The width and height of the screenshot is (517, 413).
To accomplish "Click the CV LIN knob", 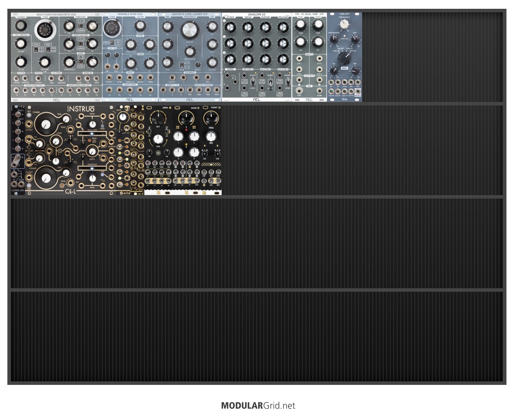I will [21, 62].
